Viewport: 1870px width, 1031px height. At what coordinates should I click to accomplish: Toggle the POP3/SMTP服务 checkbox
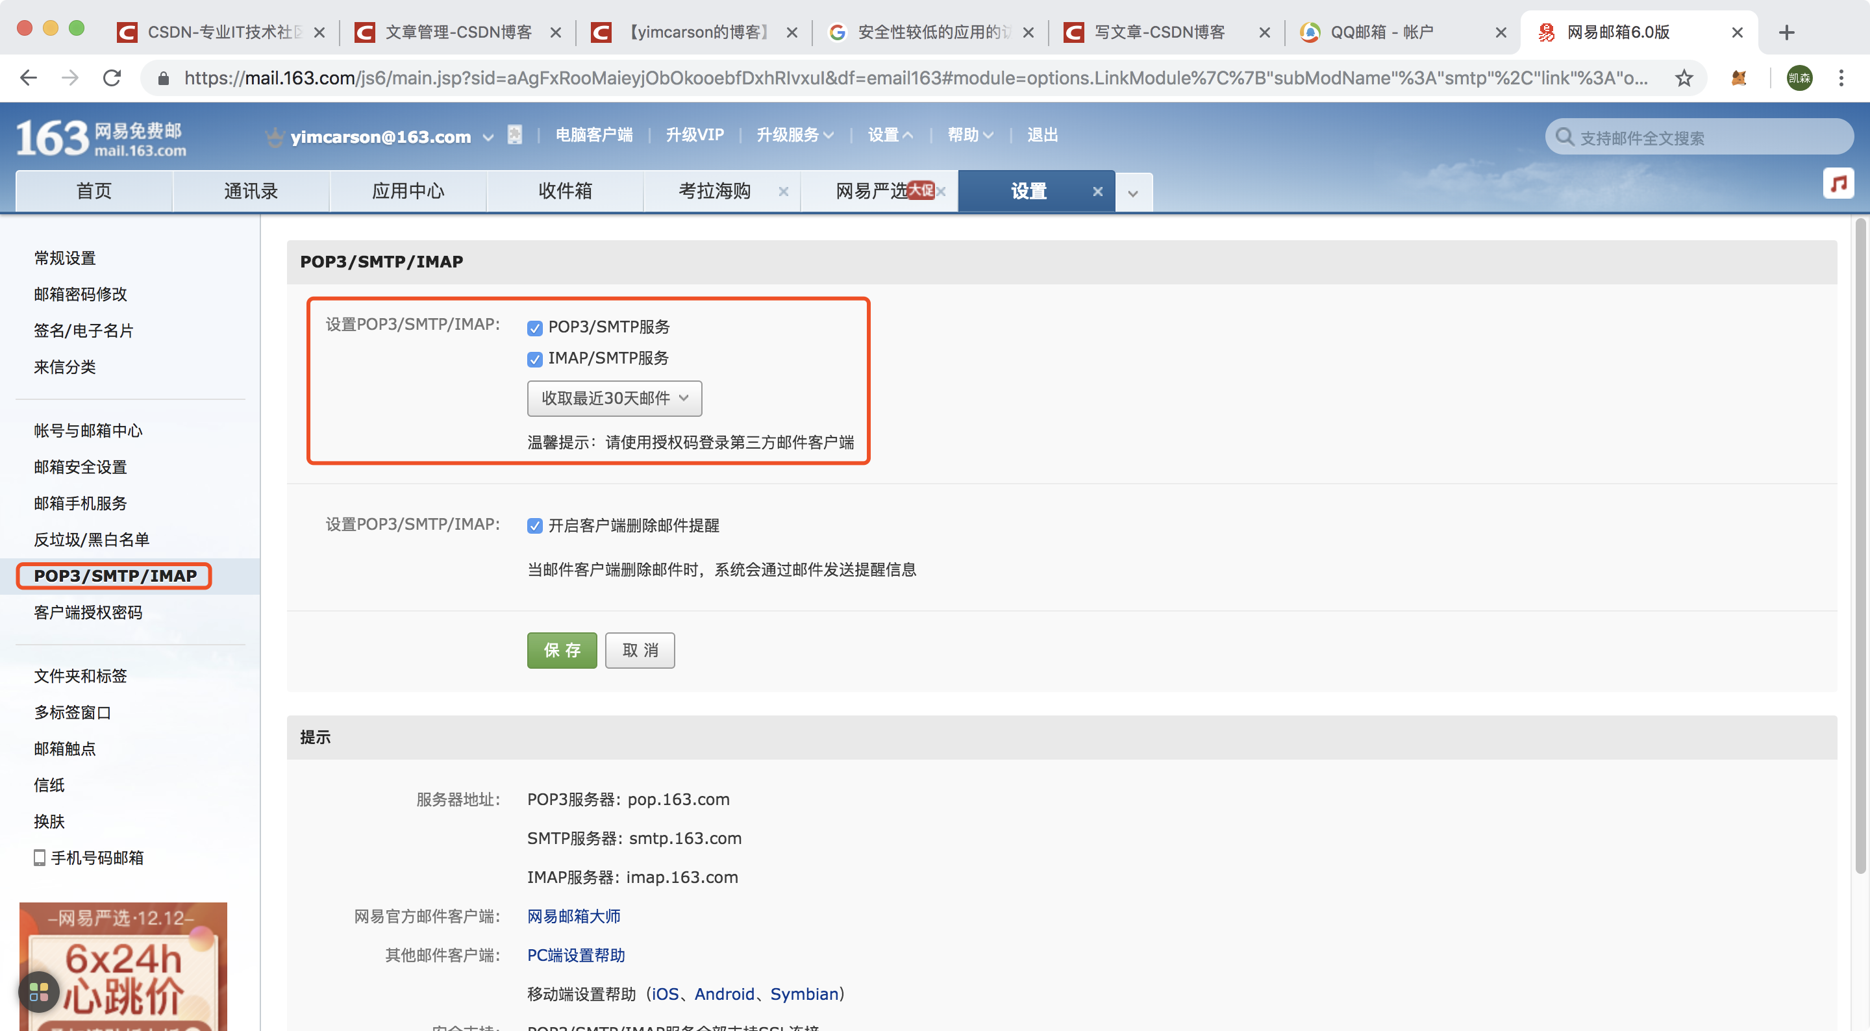click(x=535, y=328)
